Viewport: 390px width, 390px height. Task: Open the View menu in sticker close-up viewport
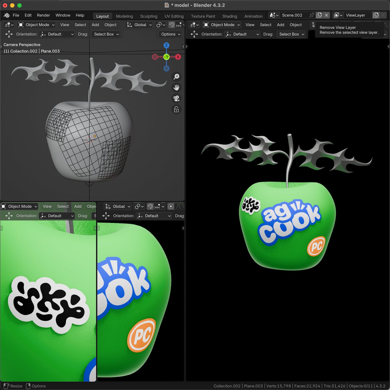coord(47,206)
